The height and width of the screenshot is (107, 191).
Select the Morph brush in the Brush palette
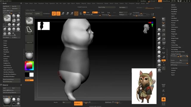(14, 25)
